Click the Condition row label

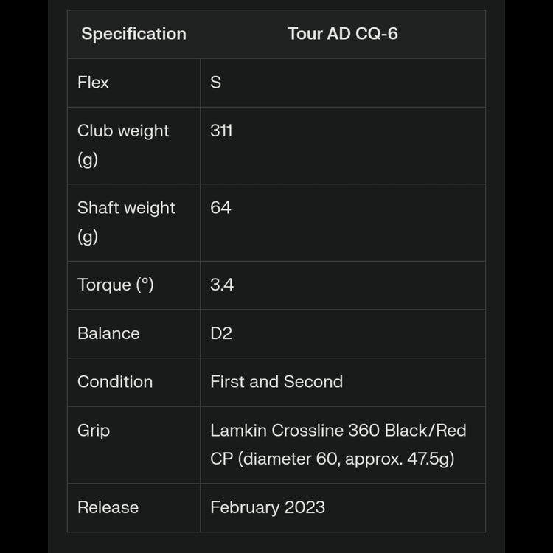(115, 382)
